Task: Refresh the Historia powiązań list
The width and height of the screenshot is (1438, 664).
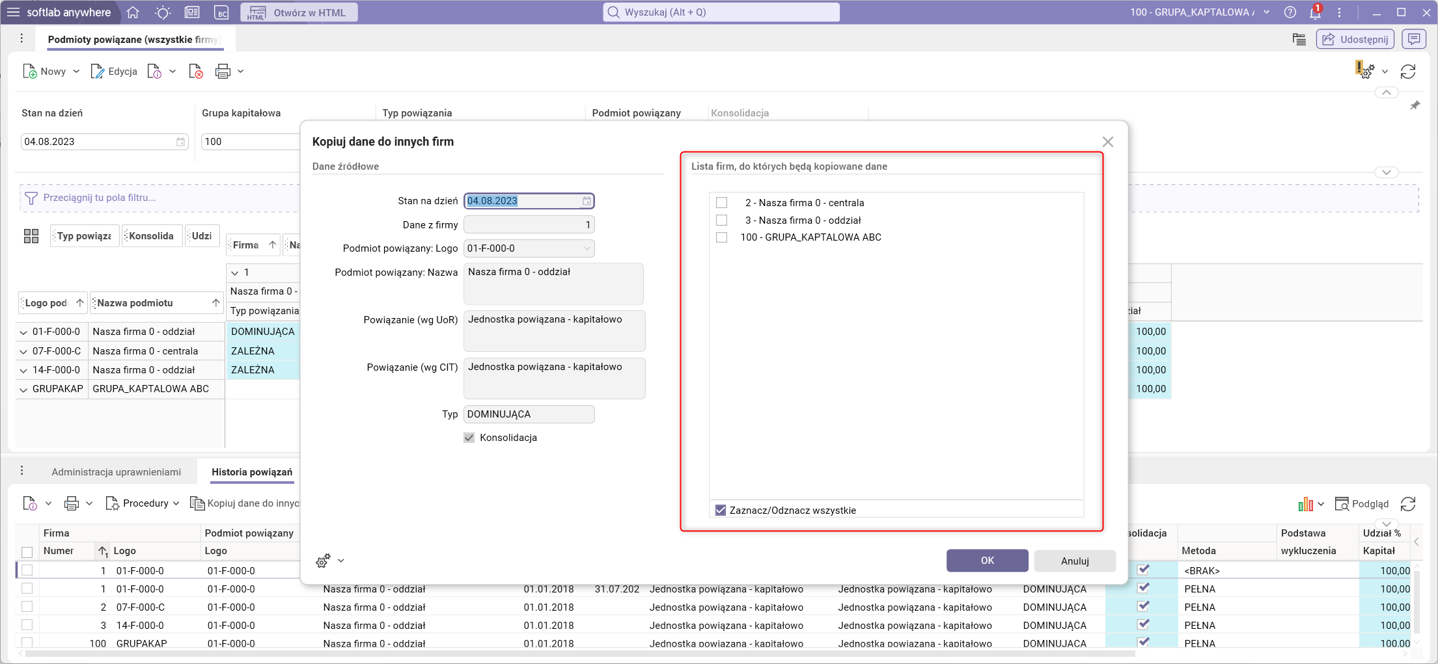Action: [1408, 504]
